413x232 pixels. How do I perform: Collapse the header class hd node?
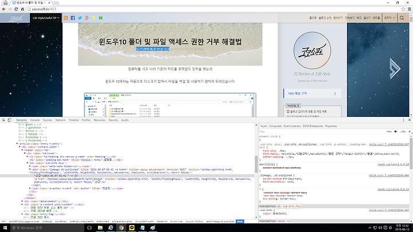[22, 150]
